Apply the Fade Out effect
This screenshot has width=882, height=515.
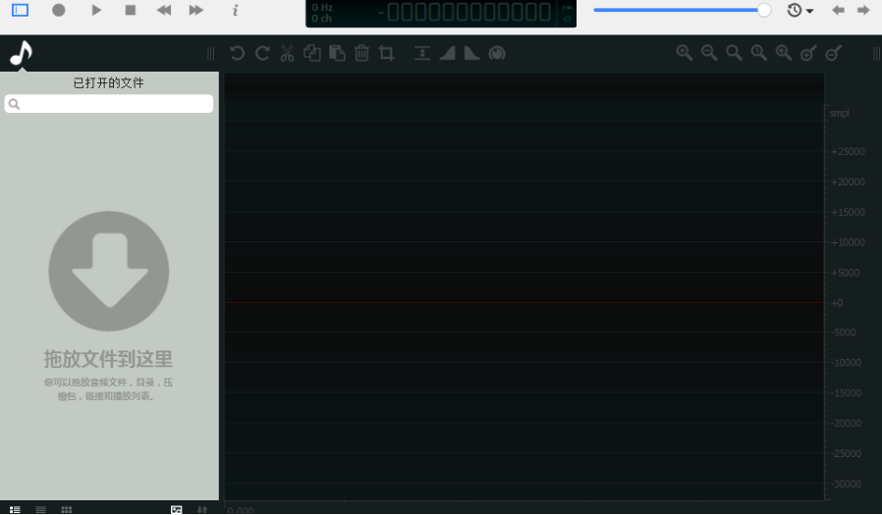(471, 53)
